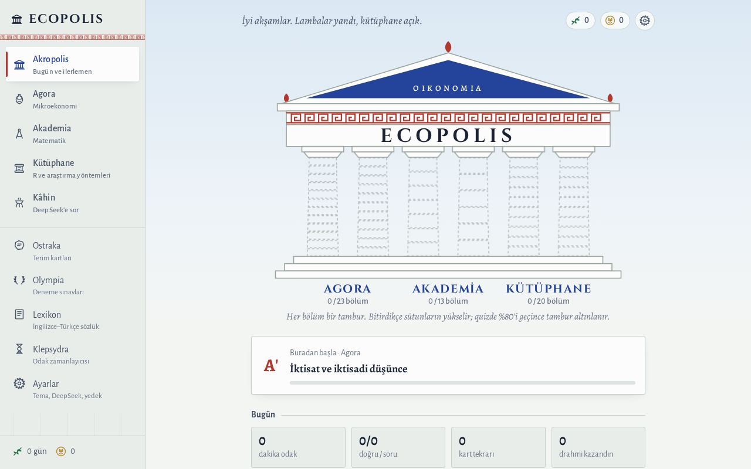Click the Ostraka card icon

pos(19,245)
